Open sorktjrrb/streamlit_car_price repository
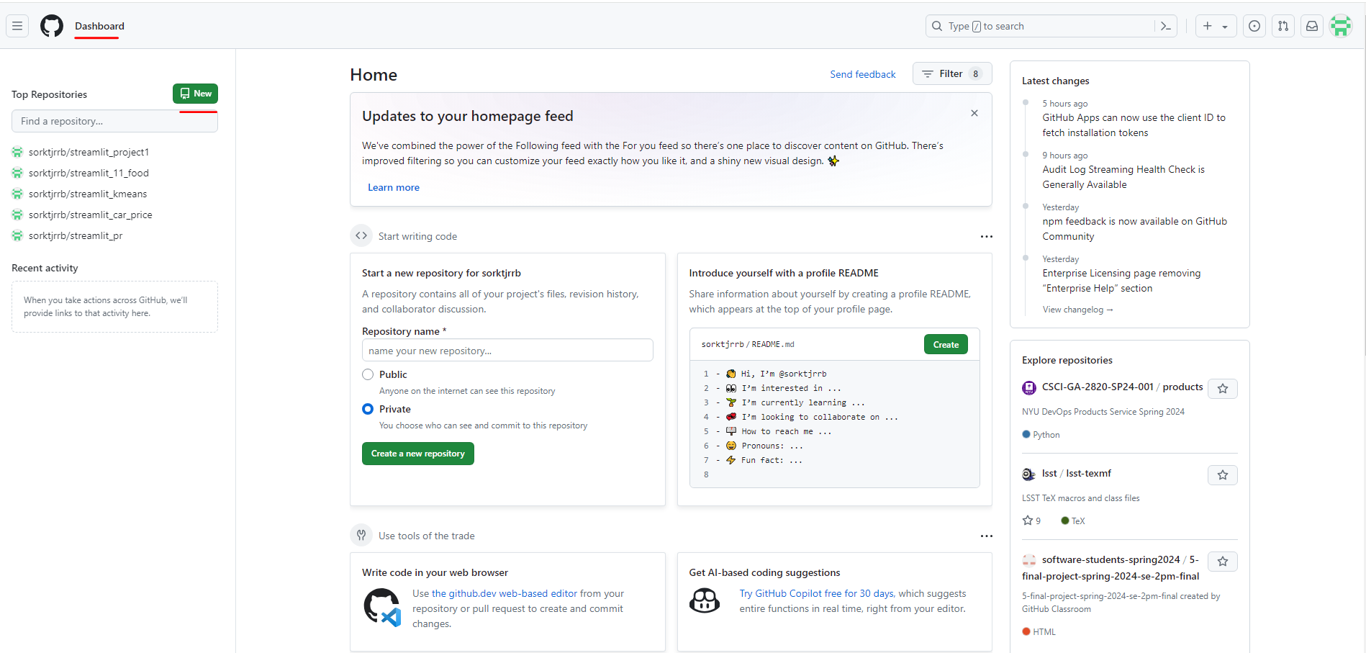Viewport: 1366px width, 653px height. [x=91, y=215]
